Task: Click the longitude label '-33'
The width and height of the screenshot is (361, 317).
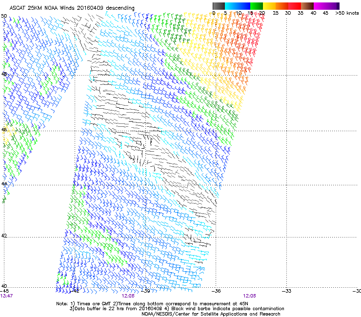Action: 287,291
